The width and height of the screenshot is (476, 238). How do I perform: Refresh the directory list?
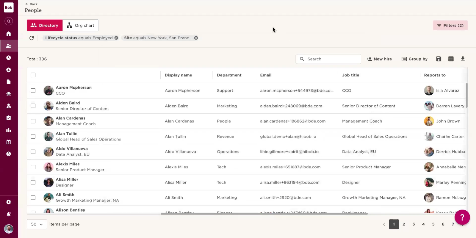point(32,38)
